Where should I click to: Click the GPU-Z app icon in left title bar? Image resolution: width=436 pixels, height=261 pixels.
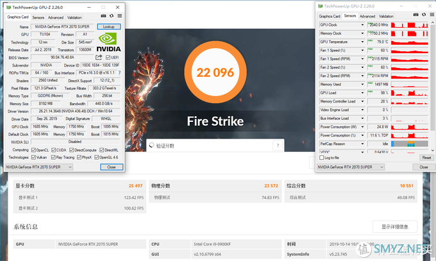pos(8,7)
